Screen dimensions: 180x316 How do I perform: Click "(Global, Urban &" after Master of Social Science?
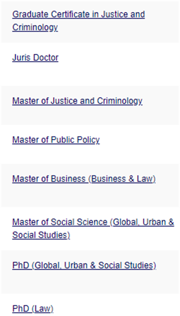[x=142, y=222]
